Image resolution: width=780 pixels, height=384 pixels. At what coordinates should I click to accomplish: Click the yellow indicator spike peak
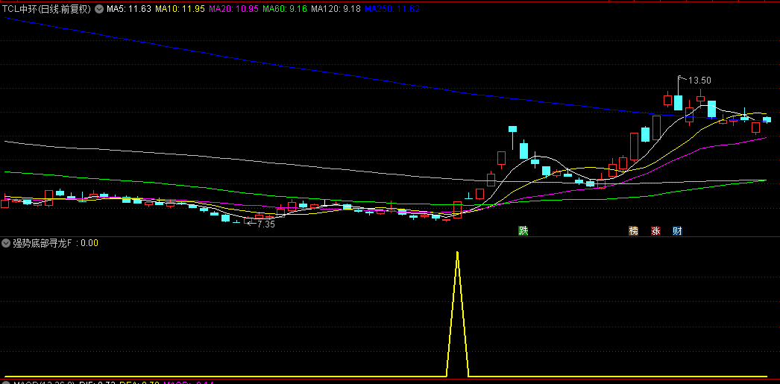(457, 254)
